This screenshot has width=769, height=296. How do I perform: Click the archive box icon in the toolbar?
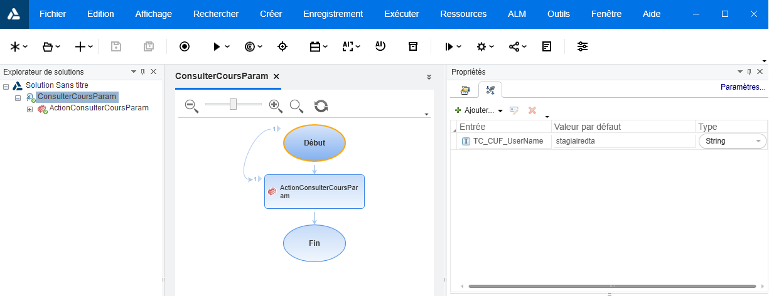(x=412, y=46)
